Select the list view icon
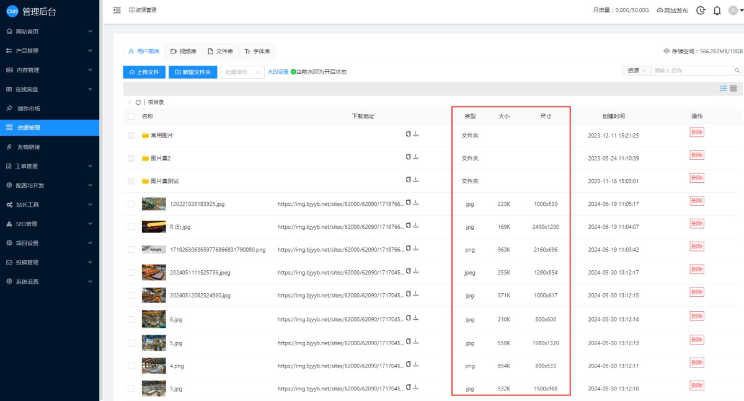 [723, 89]
